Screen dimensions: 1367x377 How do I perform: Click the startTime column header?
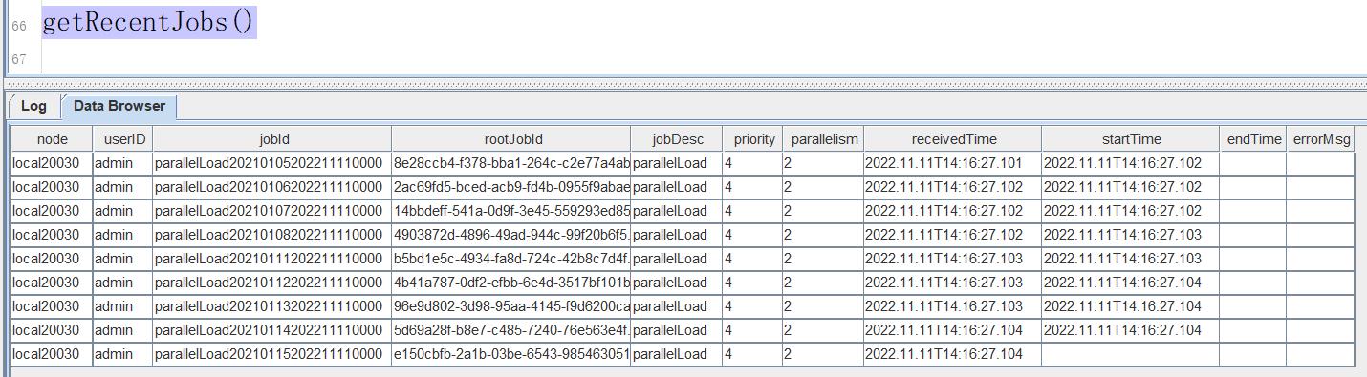[x=1131, y=139]
